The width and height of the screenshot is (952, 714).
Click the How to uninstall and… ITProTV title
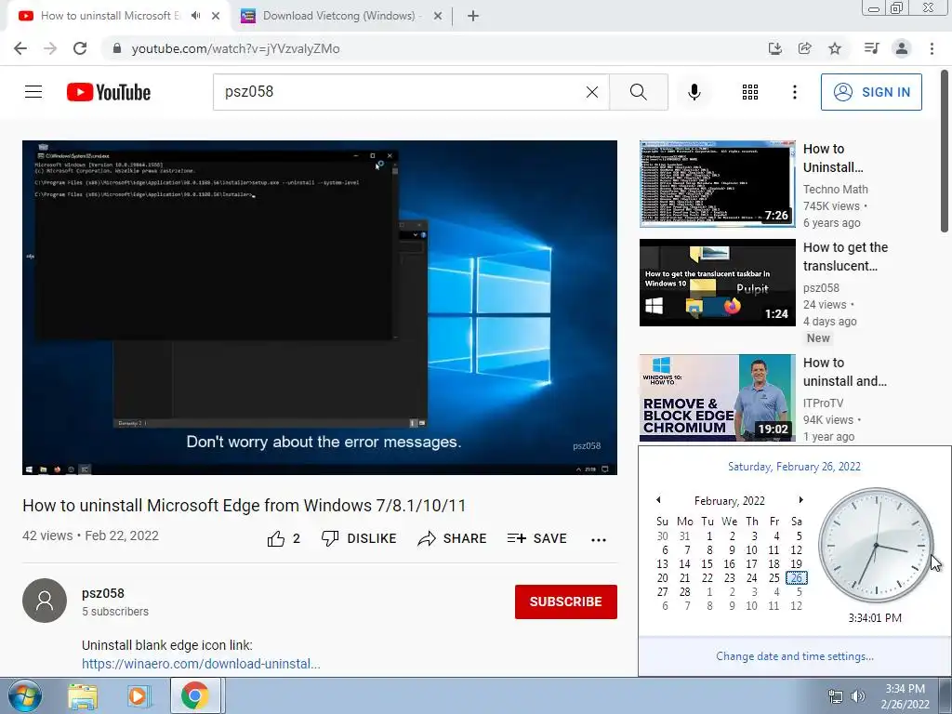tap(845, 372)
